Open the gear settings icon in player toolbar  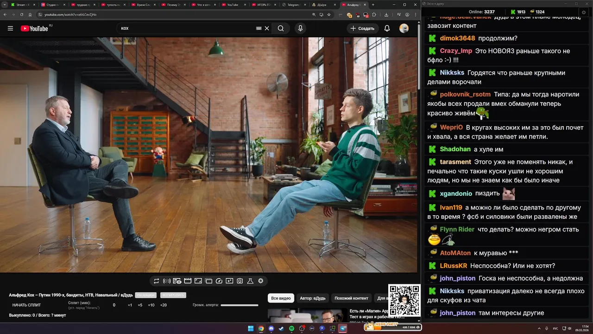pyautogui.click(x=261, y=281)
